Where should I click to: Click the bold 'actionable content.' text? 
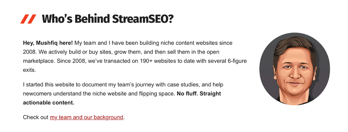coord(49,103)
